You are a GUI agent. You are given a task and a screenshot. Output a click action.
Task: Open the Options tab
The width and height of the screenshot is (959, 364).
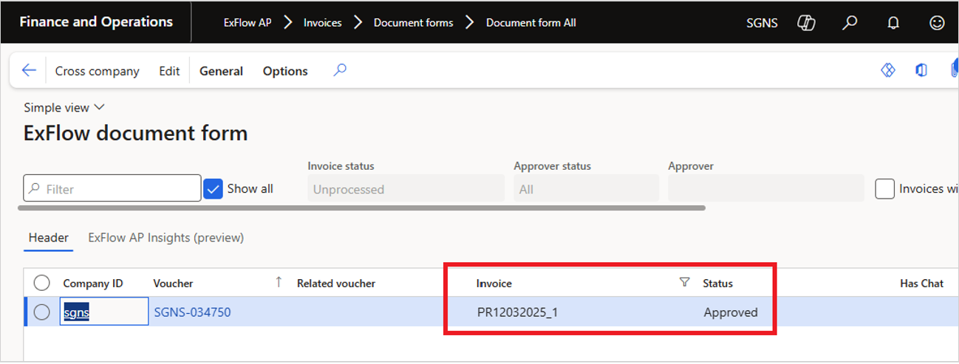coord(285,71)
